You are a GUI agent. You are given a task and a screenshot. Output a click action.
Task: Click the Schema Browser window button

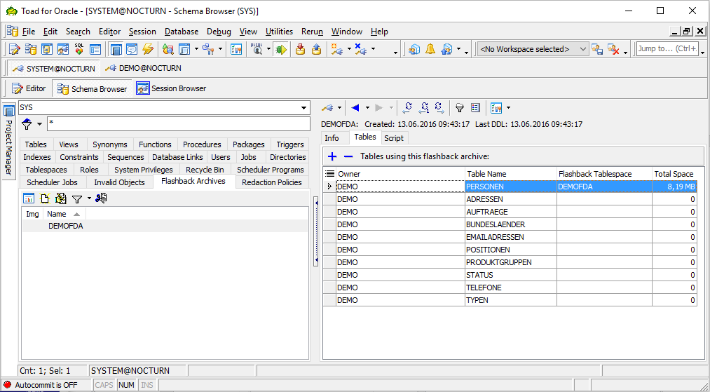(x=93, y=88)
